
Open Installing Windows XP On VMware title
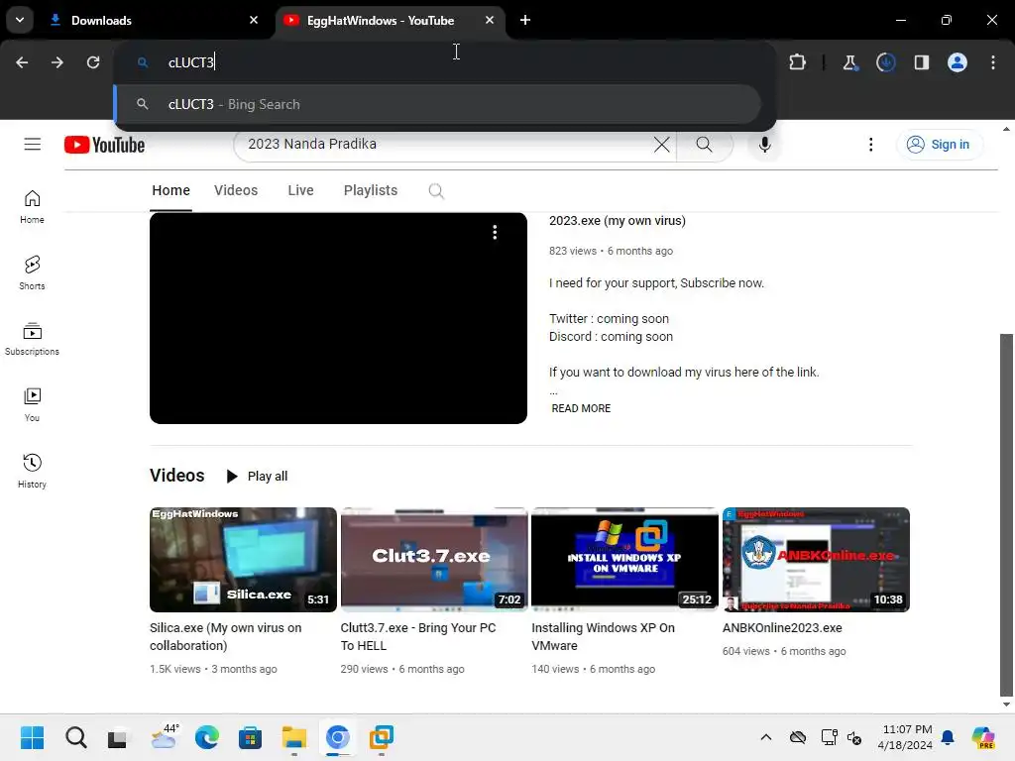603,637
